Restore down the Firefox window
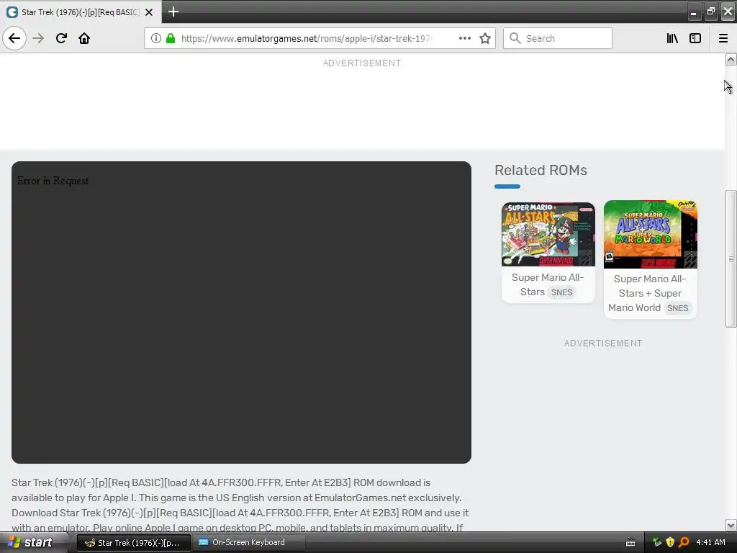737x553 pixels. (x=711, y=12)
